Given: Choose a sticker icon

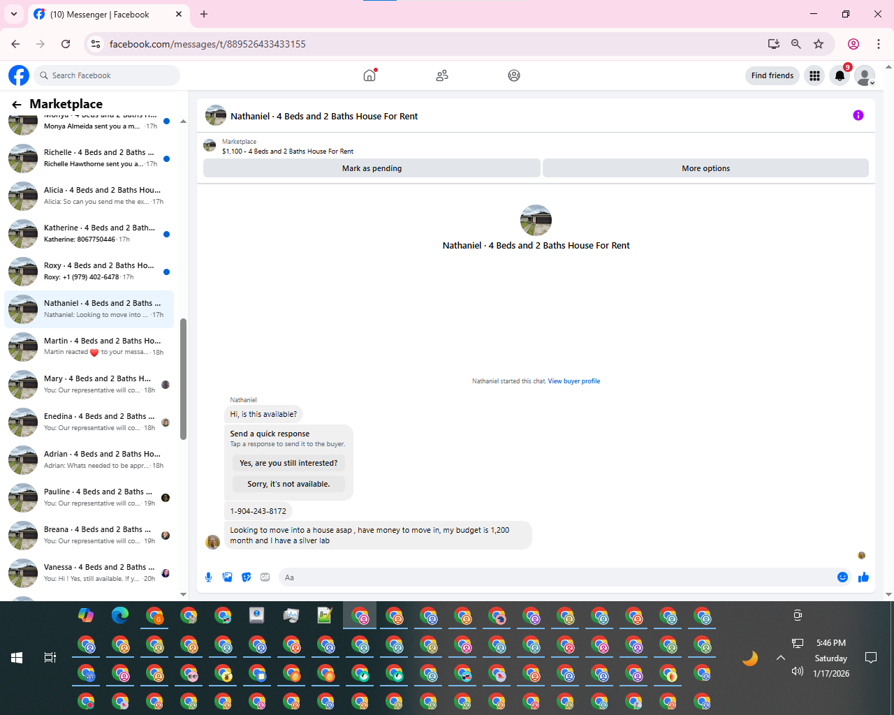Looking at the screenshot, I should pyautogui.click(x=246, y=577).
